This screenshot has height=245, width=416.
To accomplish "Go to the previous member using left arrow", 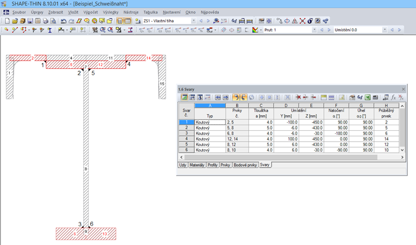I will pos(322,30).
